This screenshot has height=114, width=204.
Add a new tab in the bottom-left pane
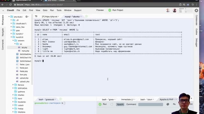(60, 99)
